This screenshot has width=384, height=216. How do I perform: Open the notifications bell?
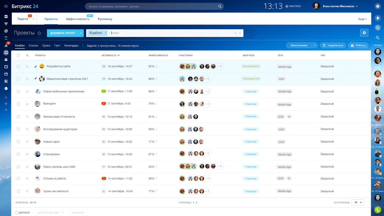378,18
